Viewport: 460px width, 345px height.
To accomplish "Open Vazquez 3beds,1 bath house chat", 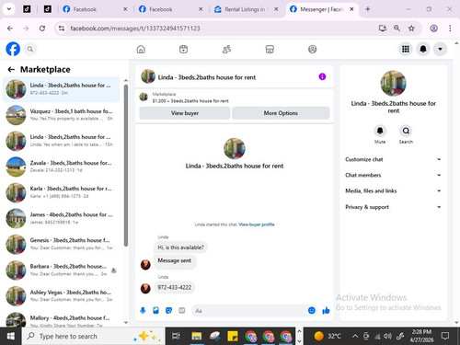I will [x=61, y=115].
